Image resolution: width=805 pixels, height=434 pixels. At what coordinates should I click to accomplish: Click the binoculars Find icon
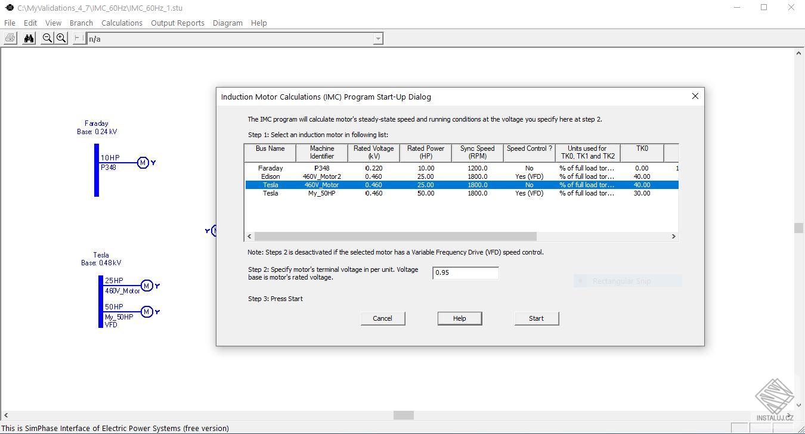(29, 39)
